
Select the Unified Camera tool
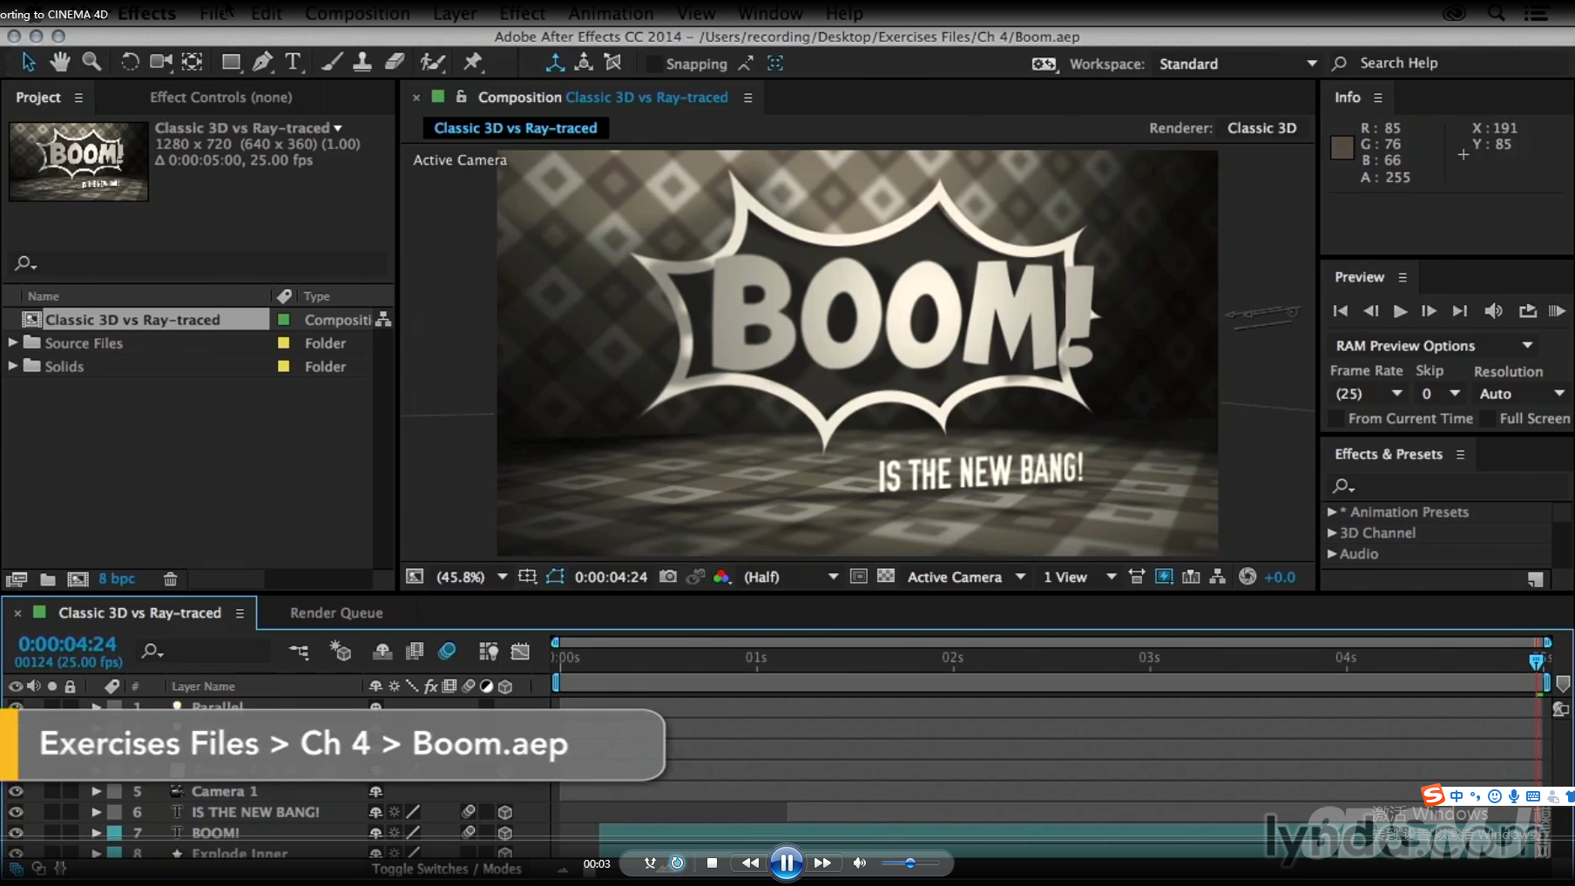(160, 62)
